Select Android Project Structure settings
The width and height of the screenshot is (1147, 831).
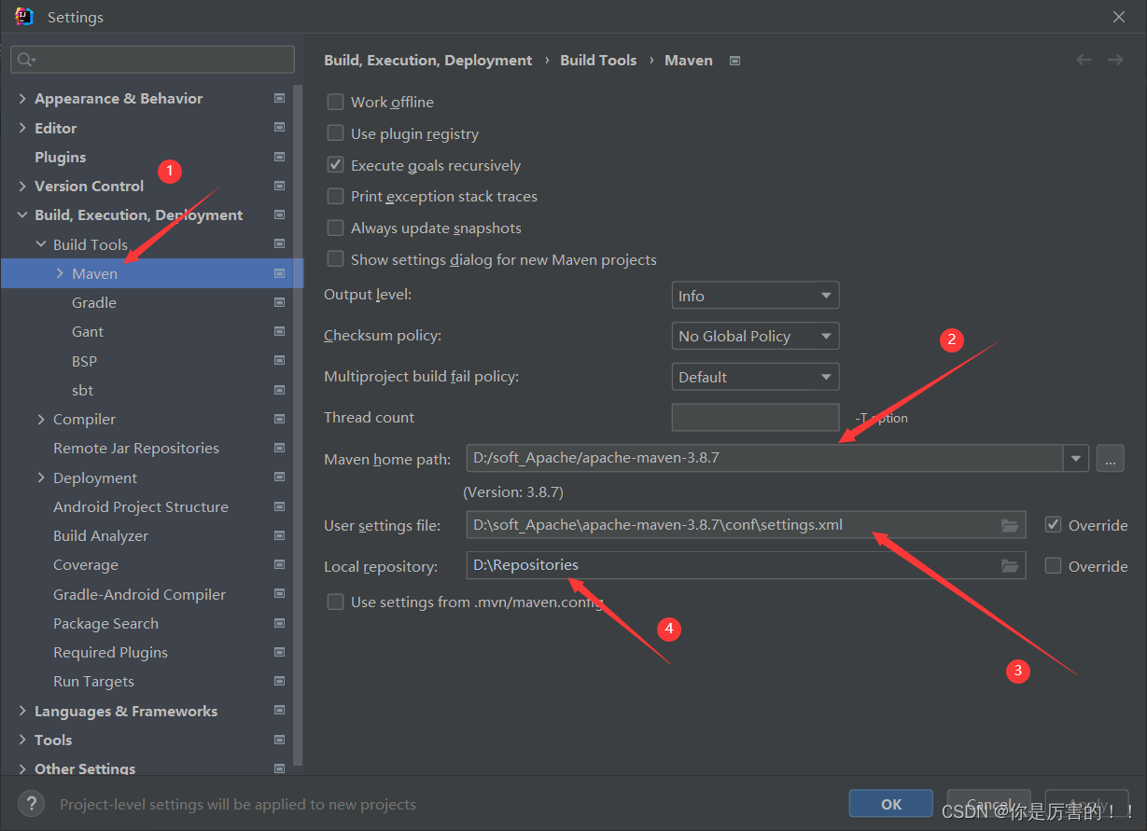click(x=141, y=506)
